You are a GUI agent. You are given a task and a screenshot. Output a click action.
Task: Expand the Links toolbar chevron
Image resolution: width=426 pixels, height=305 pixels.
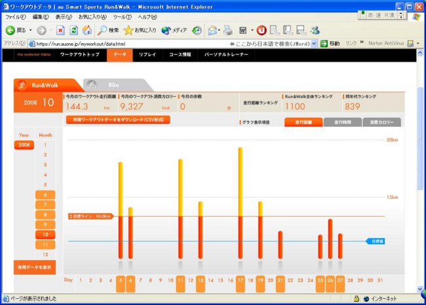pos(362,43)
